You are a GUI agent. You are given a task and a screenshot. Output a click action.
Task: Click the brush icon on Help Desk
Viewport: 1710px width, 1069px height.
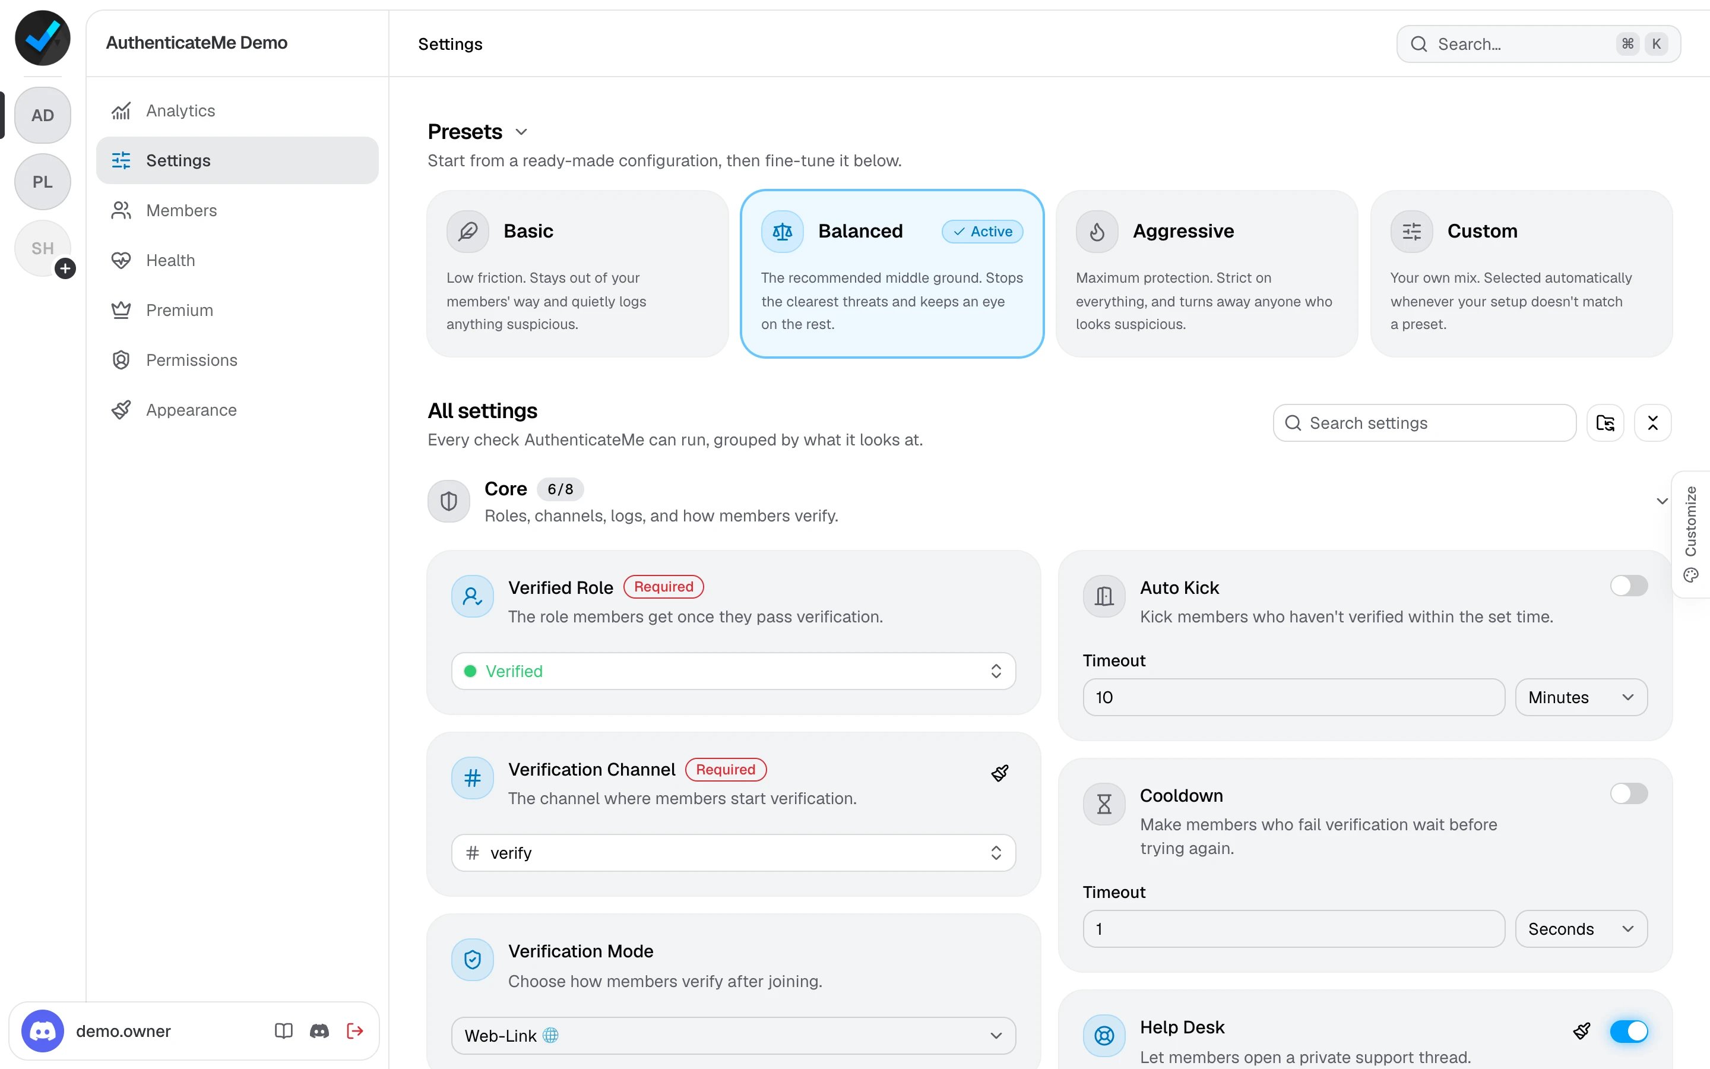[x=1582, y=1031]
